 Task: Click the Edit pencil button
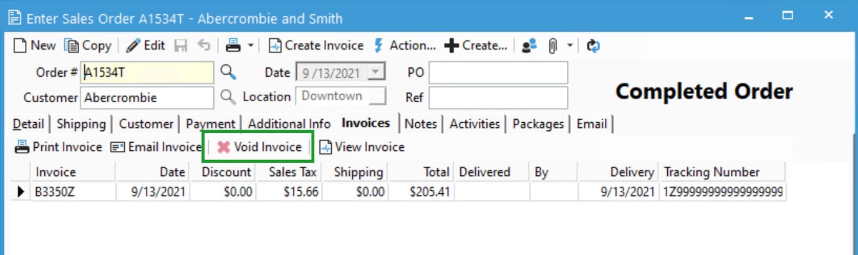coord(146,46)
